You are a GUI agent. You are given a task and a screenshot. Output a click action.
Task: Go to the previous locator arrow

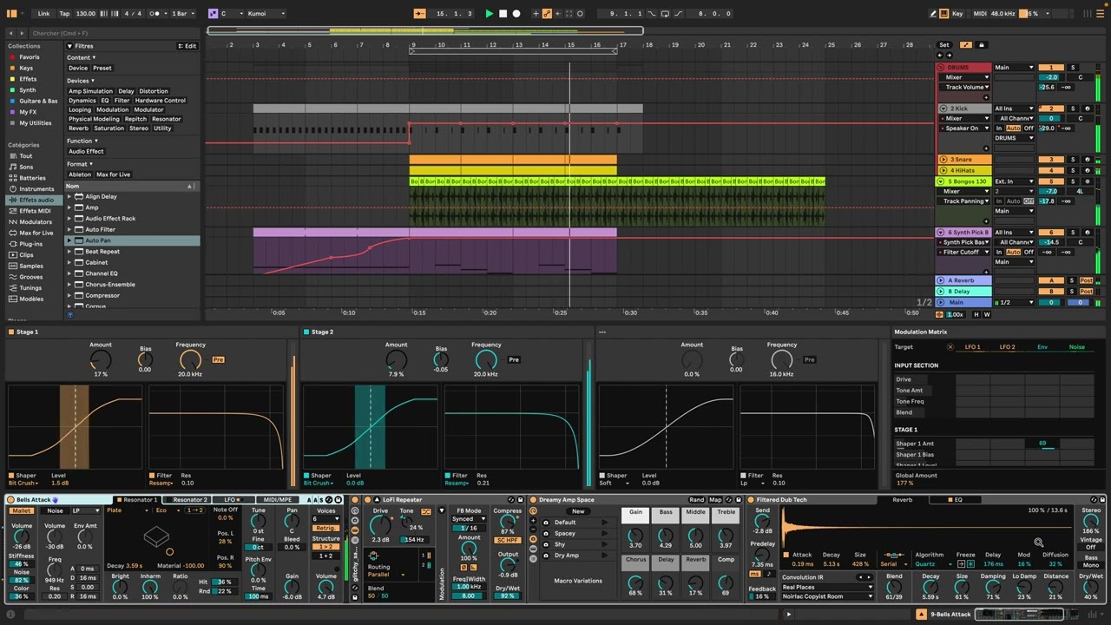point(940,56)
